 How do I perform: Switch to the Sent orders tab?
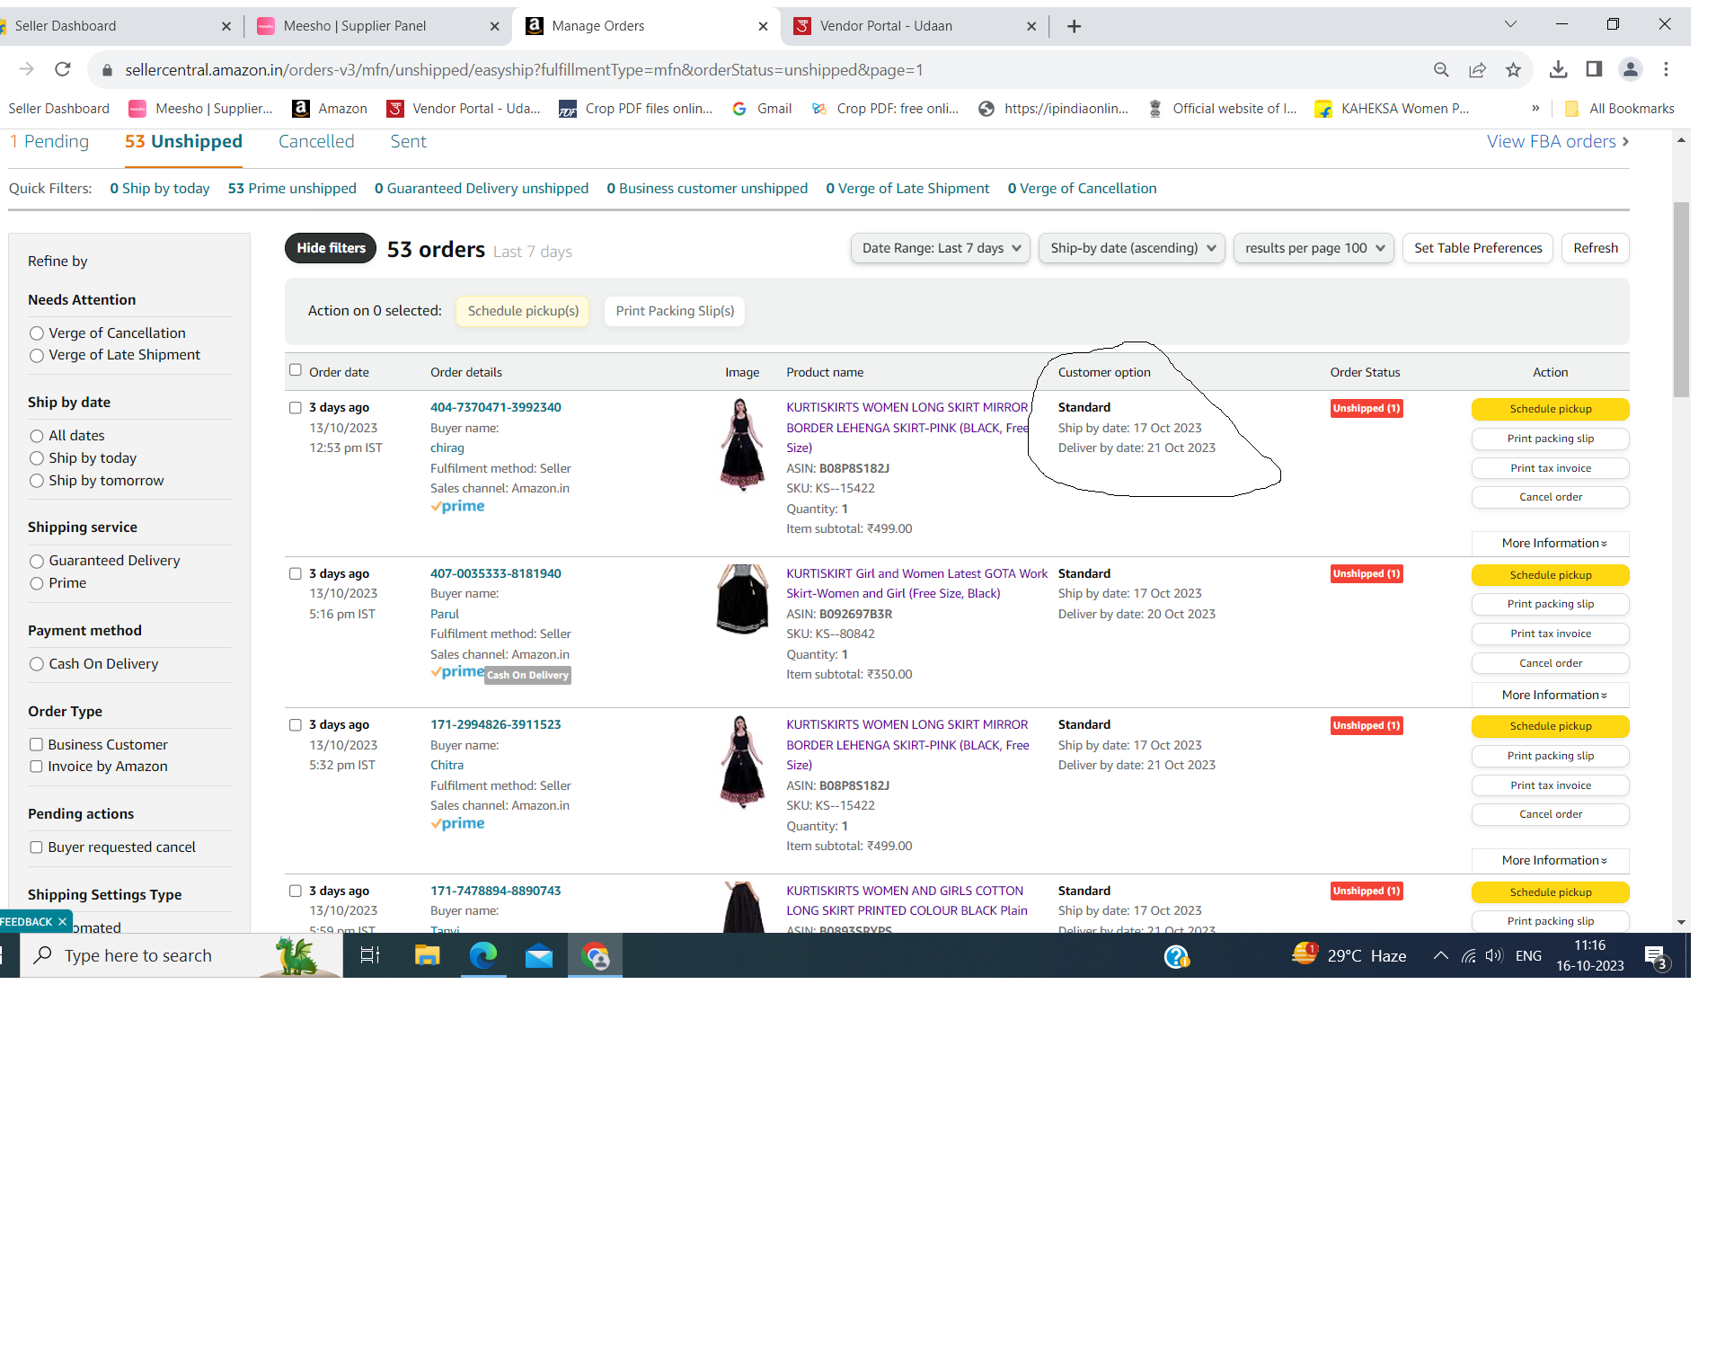[x=408, y=141]
